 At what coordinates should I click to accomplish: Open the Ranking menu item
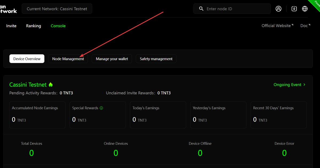34,26
